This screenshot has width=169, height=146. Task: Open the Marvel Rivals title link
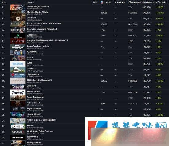click(33, 92)
